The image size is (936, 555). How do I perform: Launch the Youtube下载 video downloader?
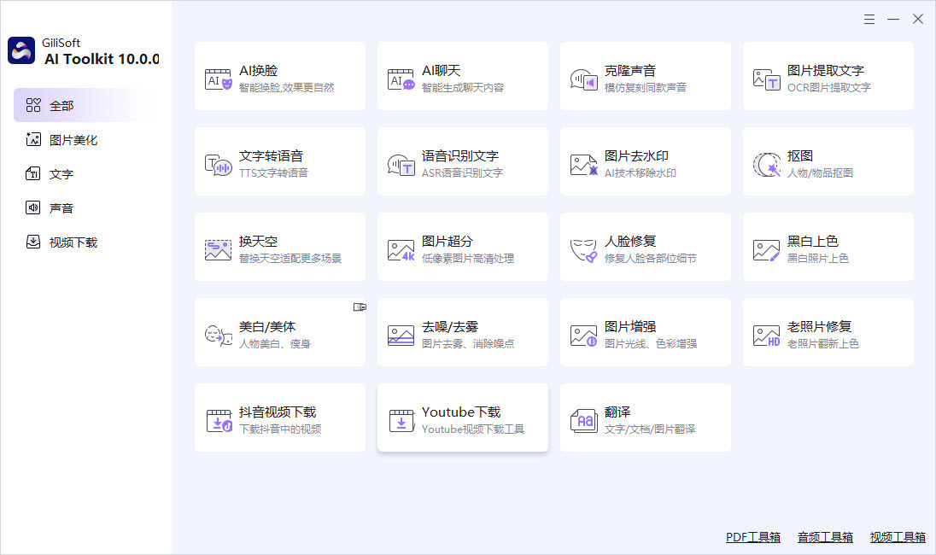(x=462, y=418)
